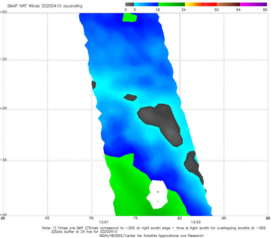Click the small gray patch near 74E, -29
This screenshot has height=238, width=271.
130,97
